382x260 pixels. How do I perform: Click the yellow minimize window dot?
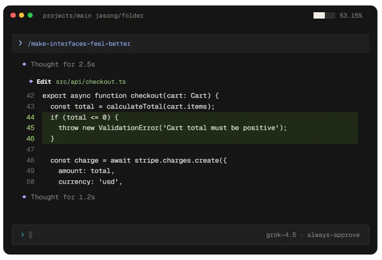(x=22, y=15)
